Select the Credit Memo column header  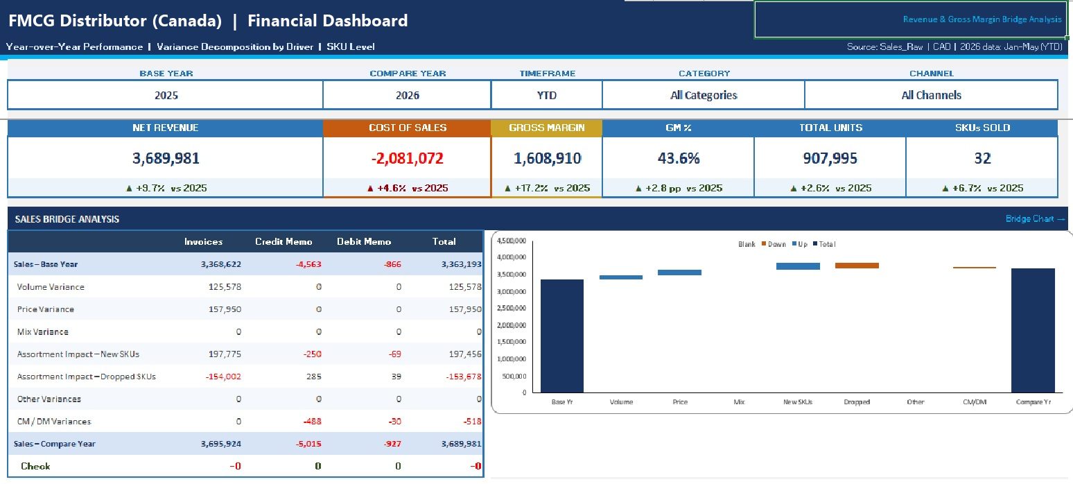pos(283,242)
